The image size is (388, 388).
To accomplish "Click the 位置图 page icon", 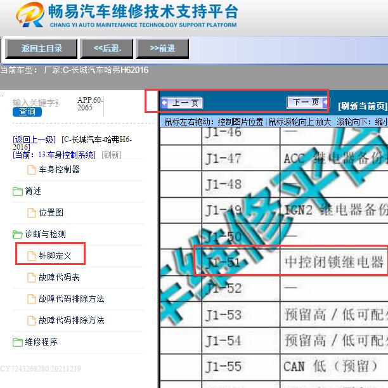I will click(32, 213).
